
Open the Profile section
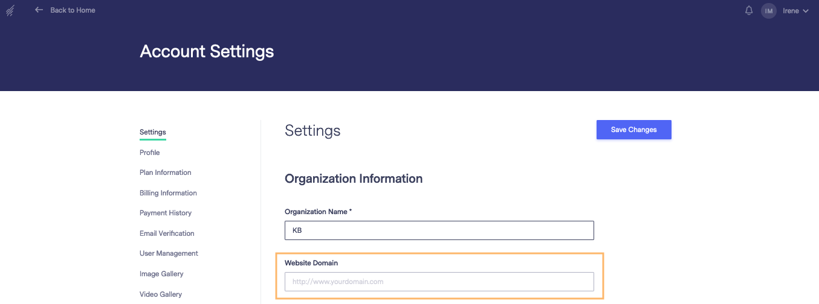pyautogui.click(x=150, y=153)
